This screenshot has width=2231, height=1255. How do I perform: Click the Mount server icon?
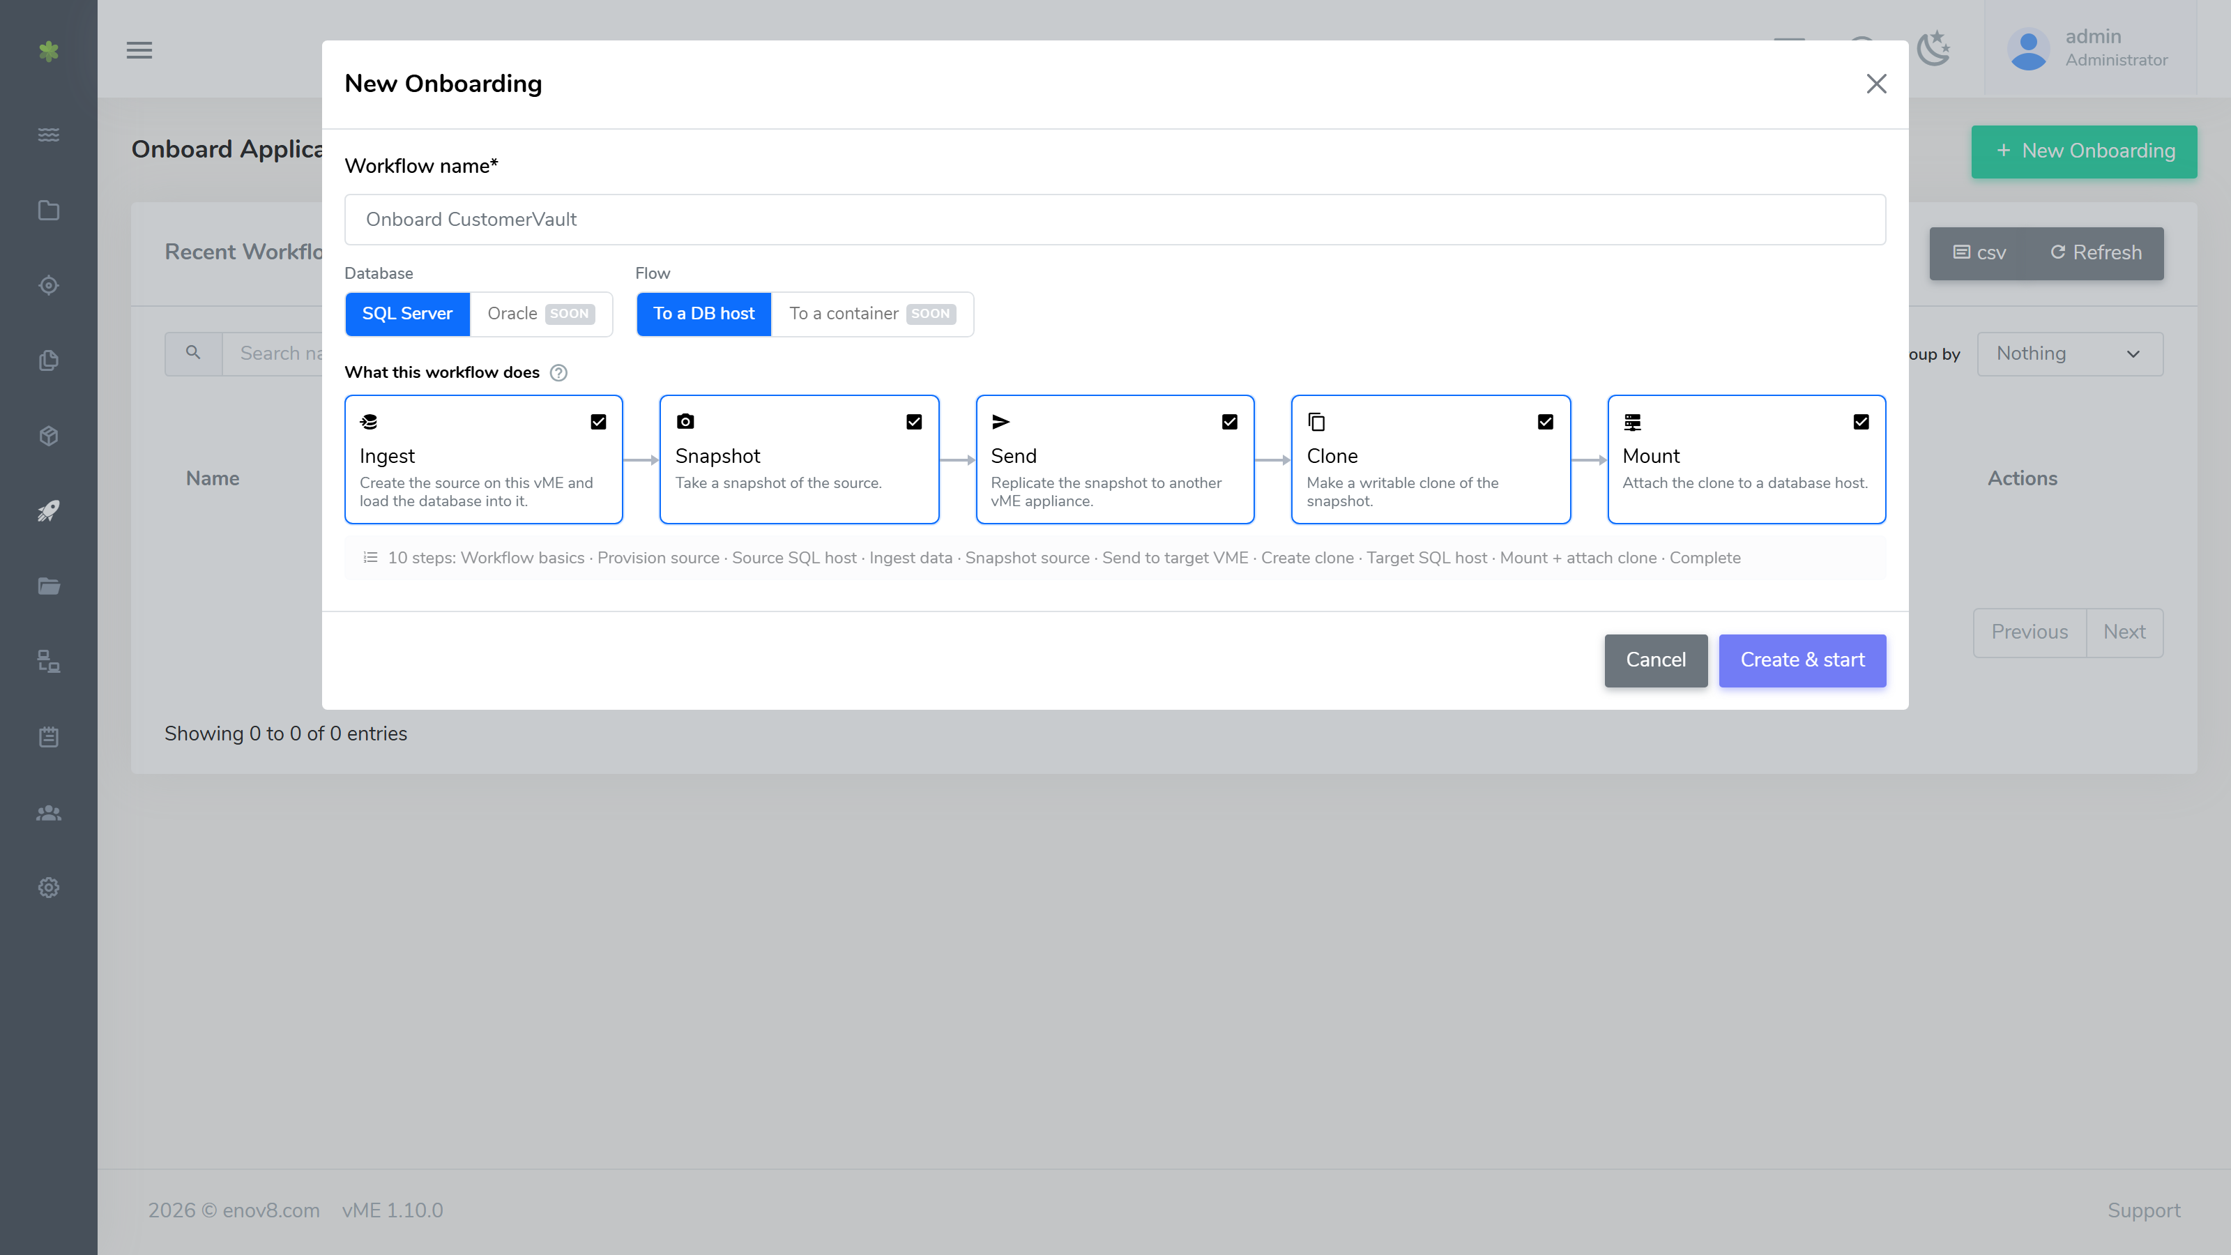click(1633, 422)
